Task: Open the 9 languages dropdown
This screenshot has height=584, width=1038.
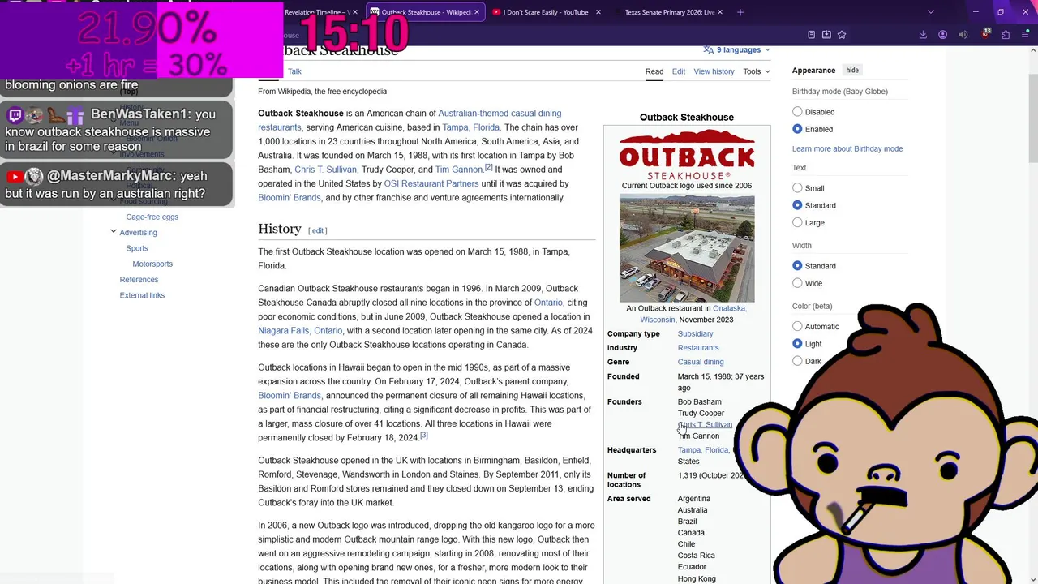Action: [737, 50]
